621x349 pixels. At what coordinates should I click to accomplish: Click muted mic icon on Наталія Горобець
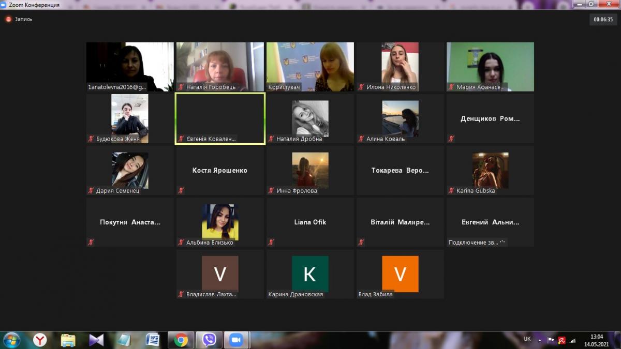[181, 87]
